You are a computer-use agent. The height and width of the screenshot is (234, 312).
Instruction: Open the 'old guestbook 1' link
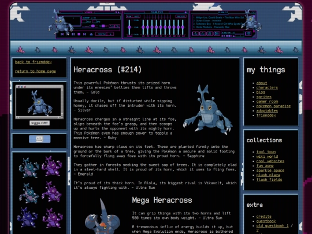tap(272, 226)
